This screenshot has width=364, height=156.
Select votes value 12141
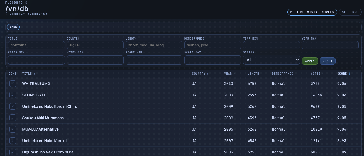pyautogui.click(x=316, y=141)
